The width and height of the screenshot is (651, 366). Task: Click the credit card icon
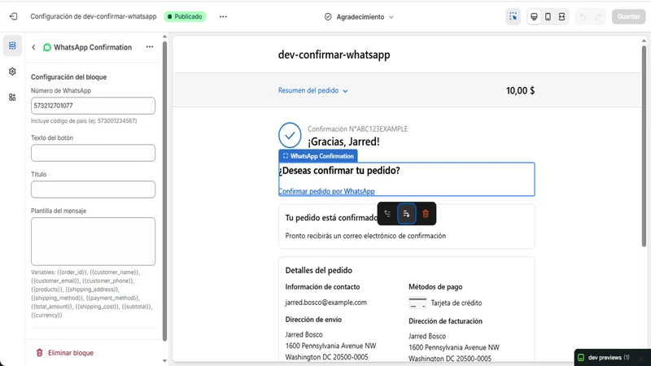tap(417, 303)
